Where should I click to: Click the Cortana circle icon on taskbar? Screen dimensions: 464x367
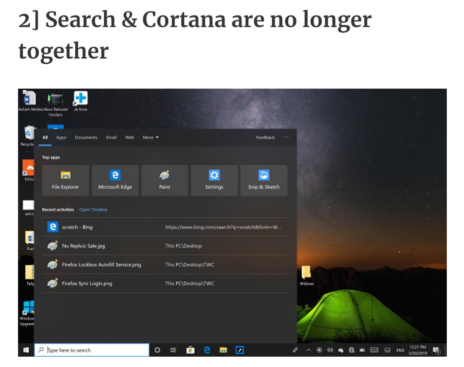pos(157,350)
